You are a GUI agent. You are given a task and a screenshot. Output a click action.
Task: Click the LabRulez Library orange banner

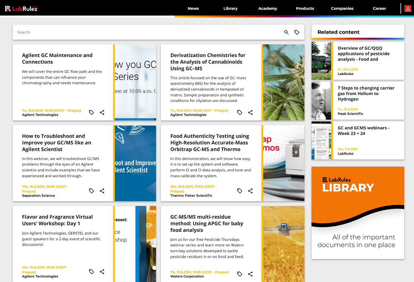[358, 213]
